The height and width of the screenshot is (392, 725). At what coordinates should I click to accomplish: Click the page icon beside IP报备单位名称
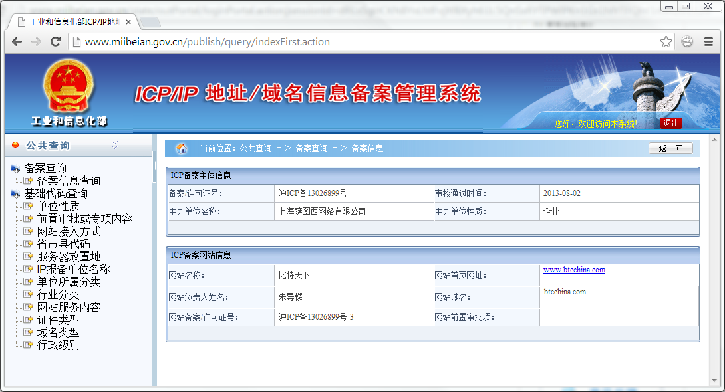tap(28, 268)
